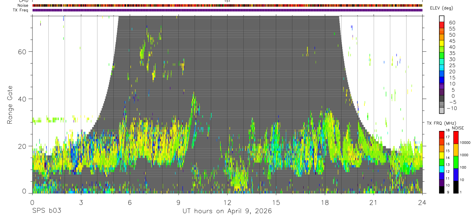The image size is (475, 219).
Task: Click the '151' CPID value at top
Action: click(227, 1)
